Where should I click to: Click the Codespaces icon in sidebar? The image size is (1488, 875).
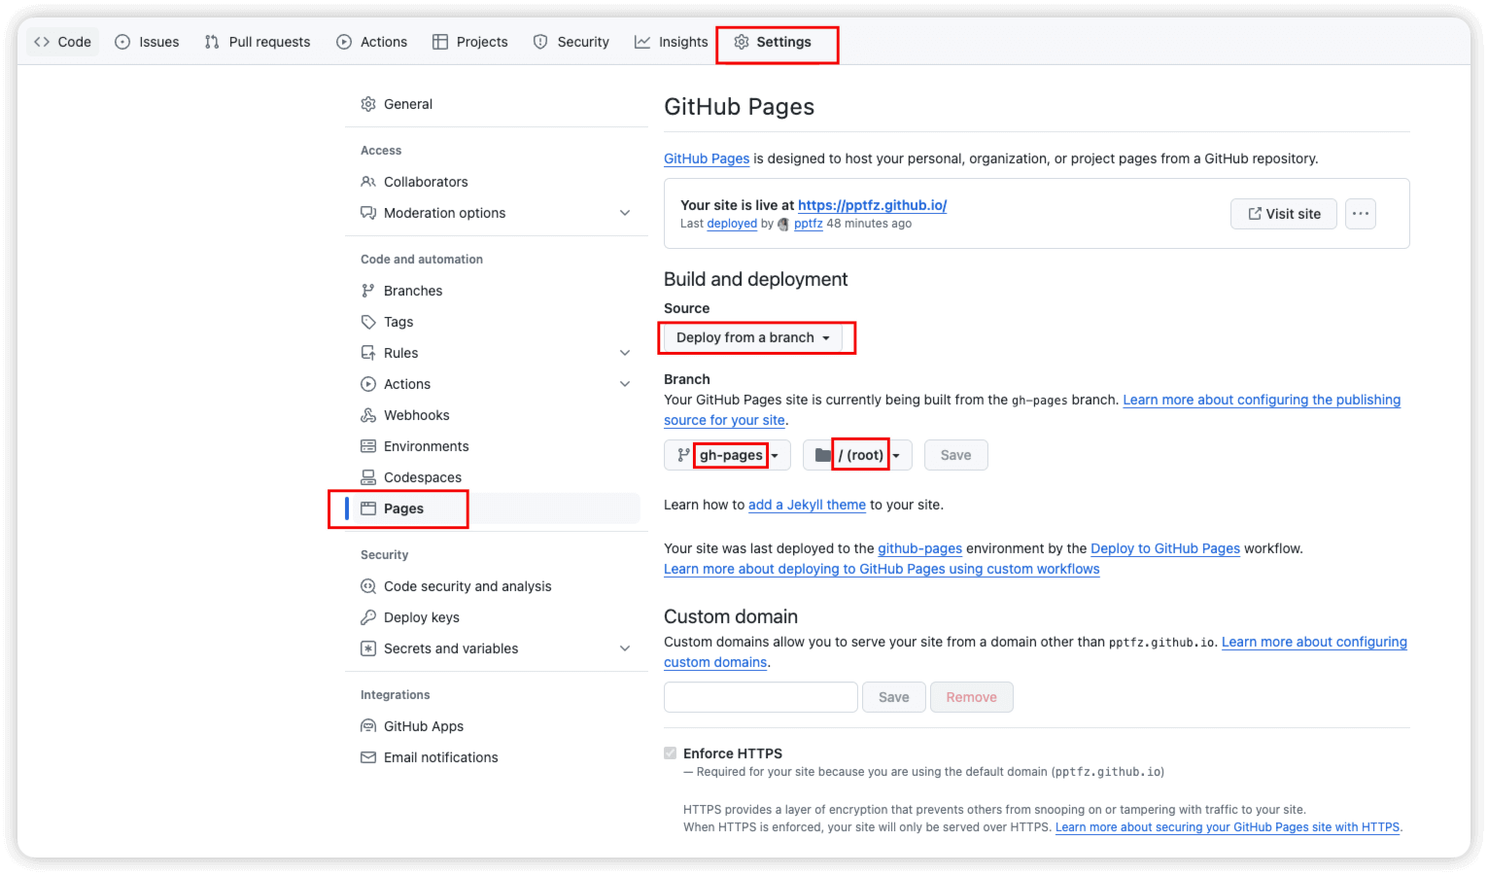coord(368,477)
